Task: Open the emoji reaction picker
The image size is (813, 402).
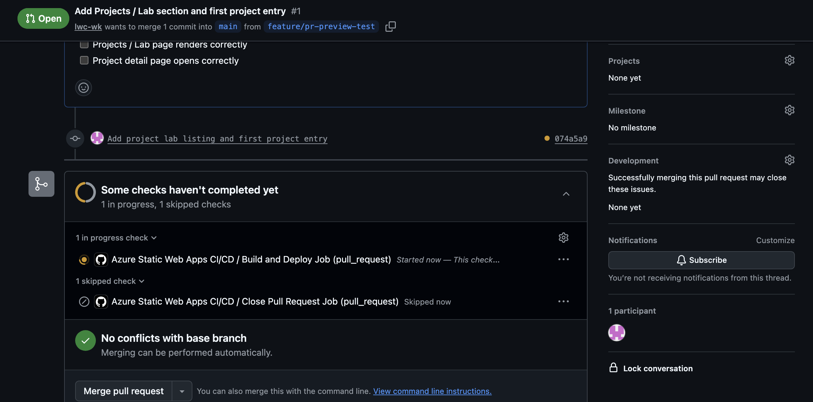Action: [84, 88]
